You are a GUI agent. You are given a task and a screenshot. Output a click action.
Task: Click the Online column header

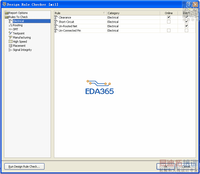pyautogui.click(x=169, y=13)
